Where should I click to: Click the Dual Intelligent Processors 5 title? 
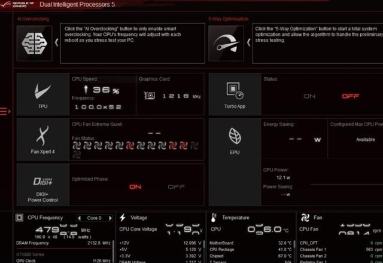tap(77, 4)
